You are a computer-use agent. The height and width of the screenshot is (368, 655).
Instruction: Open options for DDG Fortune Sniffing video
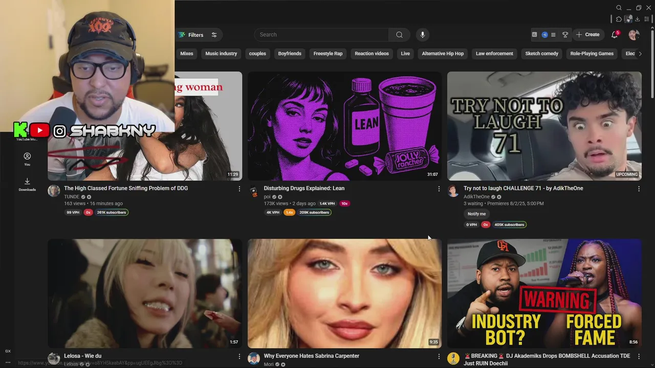[239, 189]
